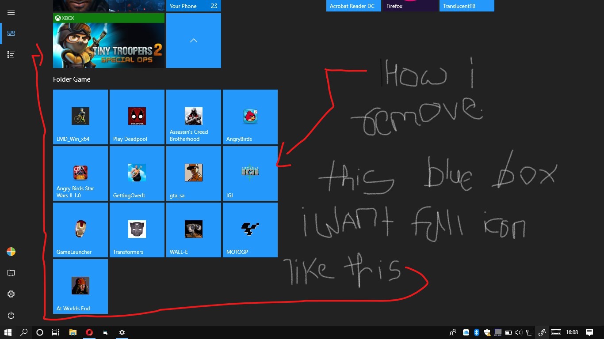Click the Windows Start button
Image resolution: width=604 pixels, height=339 pixels.
(8, 332)
